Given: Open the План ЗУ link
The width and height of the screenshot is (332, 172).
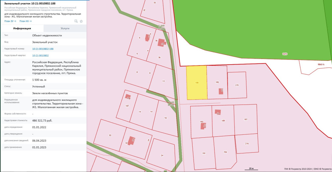Looking at the screenshot, I should pos(10,21).
